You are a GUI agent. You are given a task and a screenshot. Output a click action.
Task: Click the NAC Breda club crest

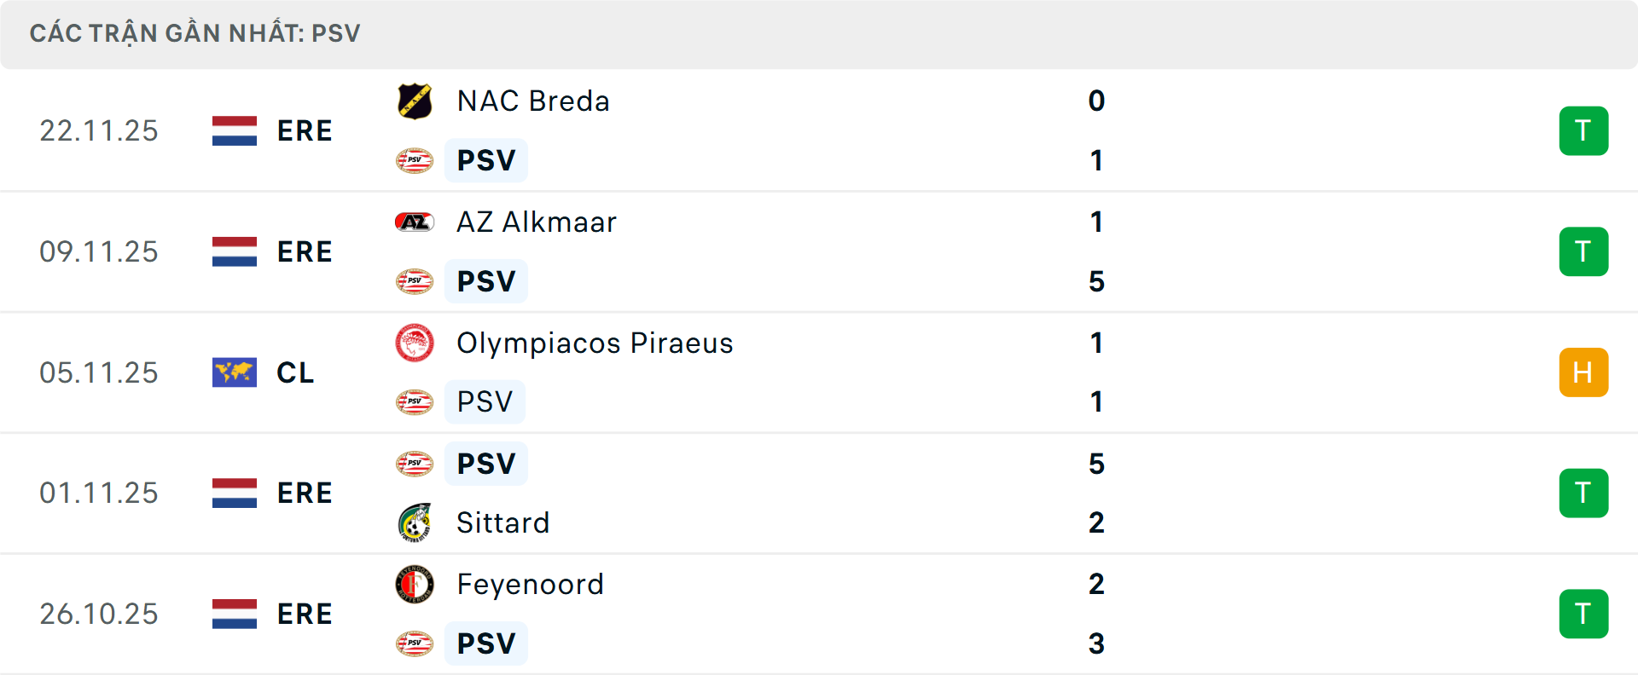(x=415, y=101)
